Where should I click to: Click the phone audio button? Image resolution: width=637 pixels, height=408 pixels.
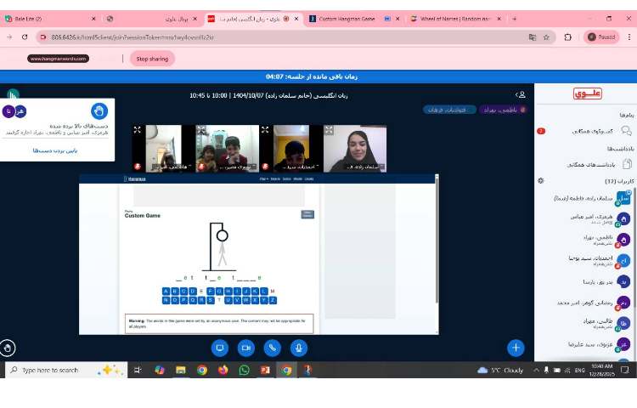[x=273, y=348]
